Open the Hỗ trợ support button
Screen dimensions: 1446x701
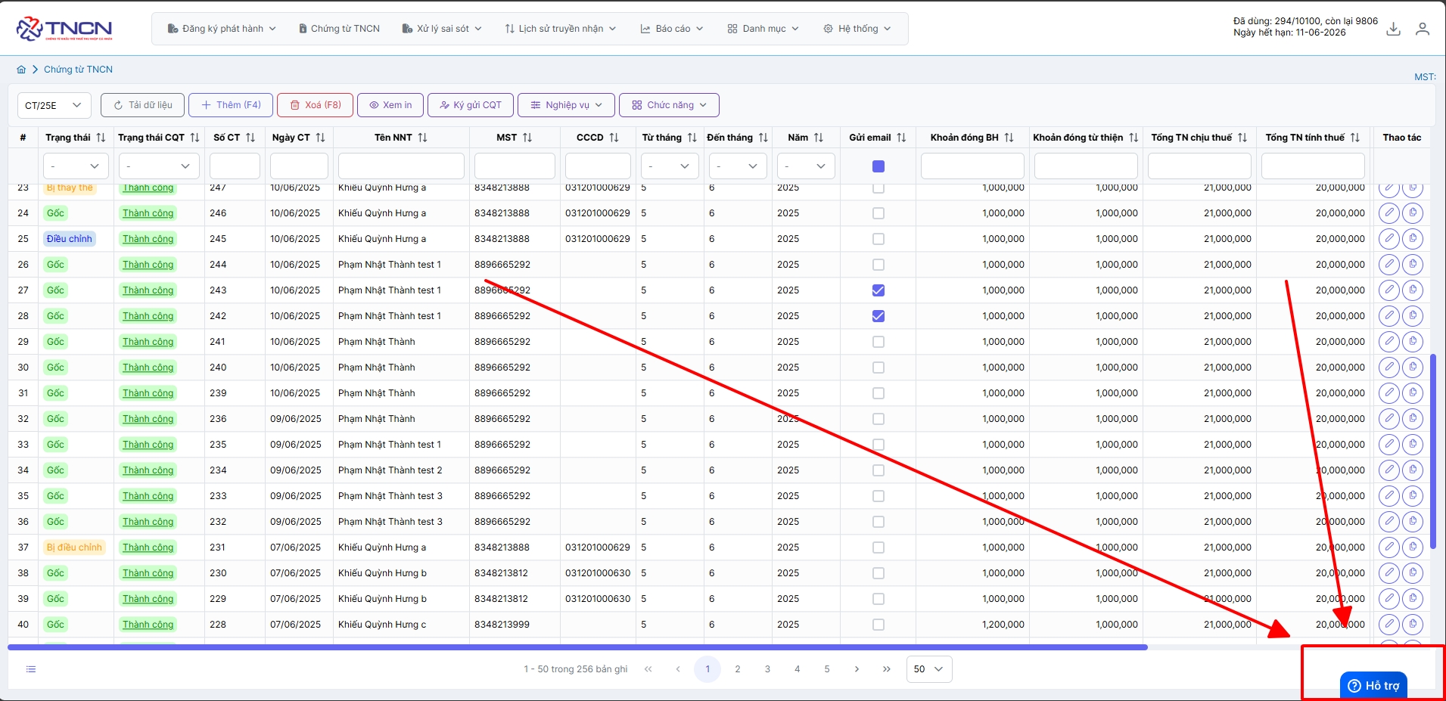(1373, 685)
